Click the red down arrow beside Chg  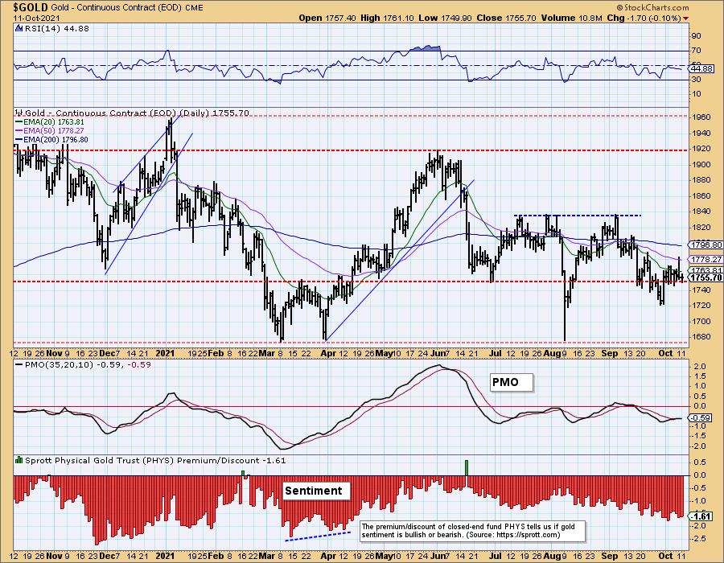(x=685, y=18)
